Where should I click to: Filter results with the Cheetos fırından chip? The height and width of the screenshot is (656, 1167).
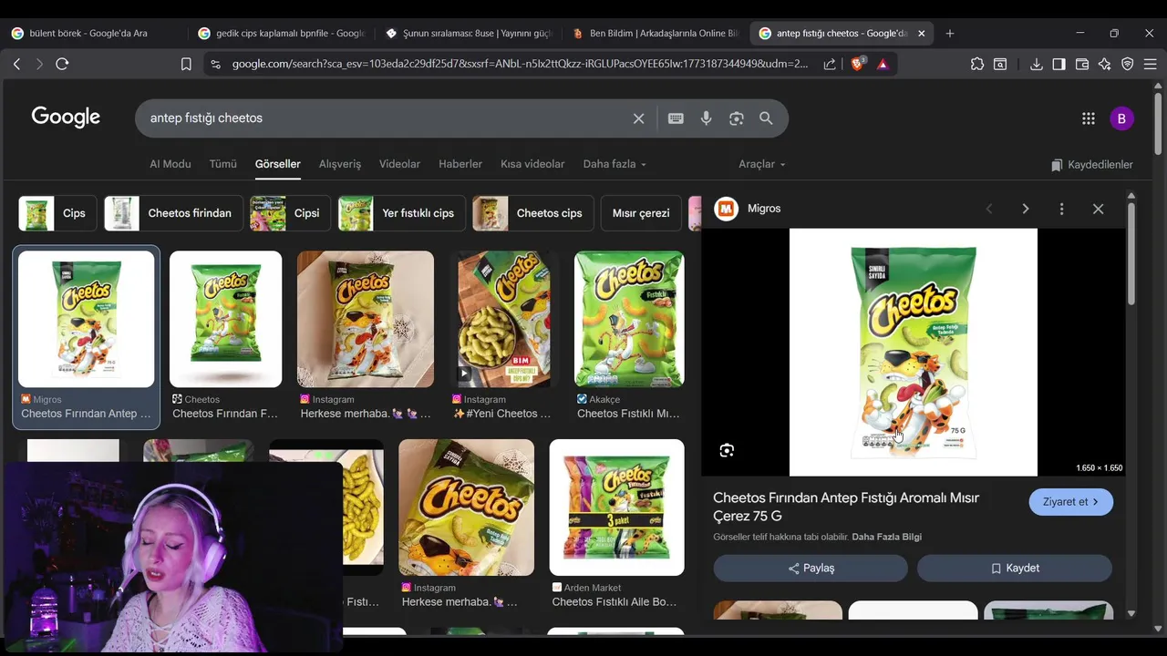[173, 213]
